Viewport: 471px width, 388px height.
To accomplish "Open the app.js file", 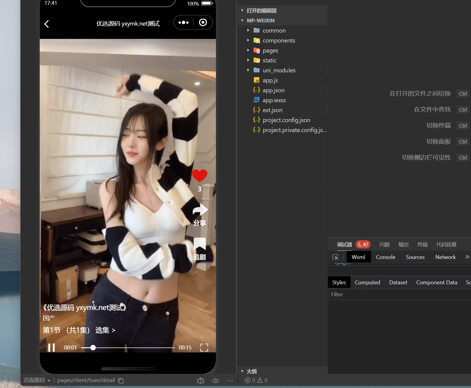I will click(282, 80).
